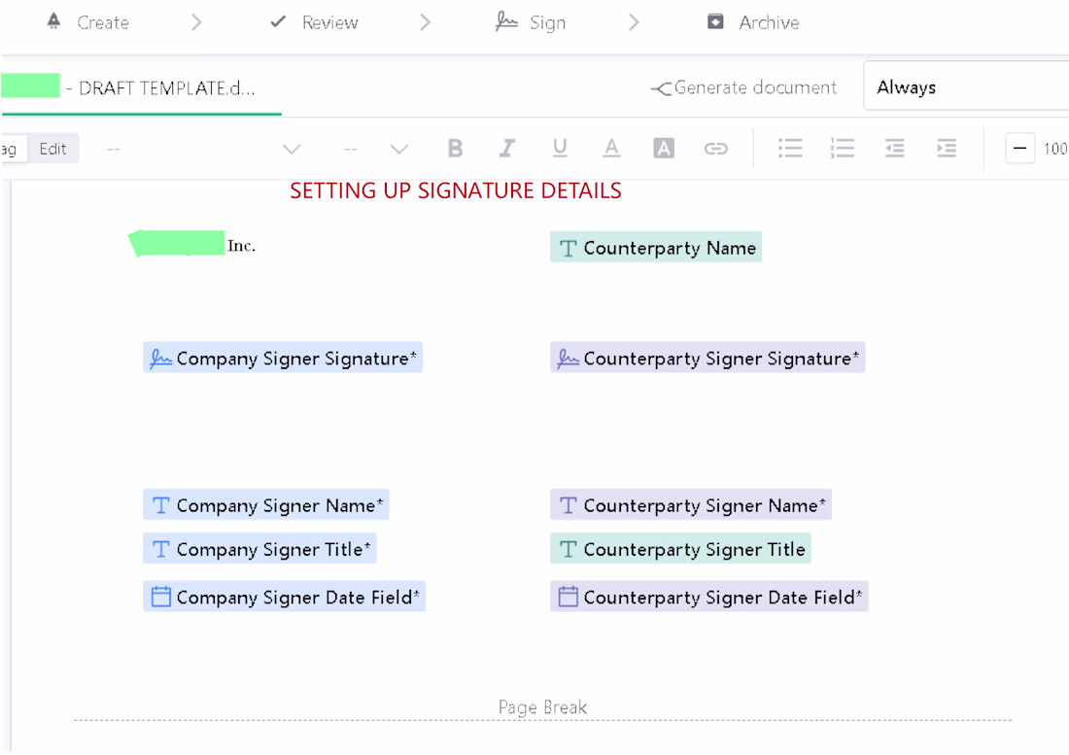This screenshot has height=755, width=1069.
Task: Select the DRAFT TEMPLATE document tab
Action: 142,87
